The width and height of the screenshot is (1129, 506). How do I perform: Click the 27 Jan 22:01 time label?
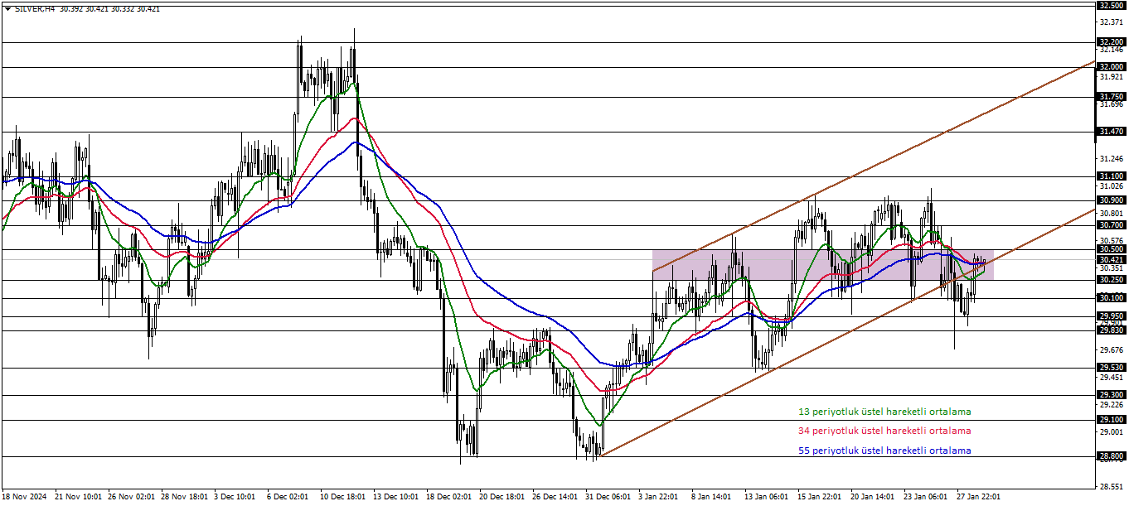coord(981,497)
